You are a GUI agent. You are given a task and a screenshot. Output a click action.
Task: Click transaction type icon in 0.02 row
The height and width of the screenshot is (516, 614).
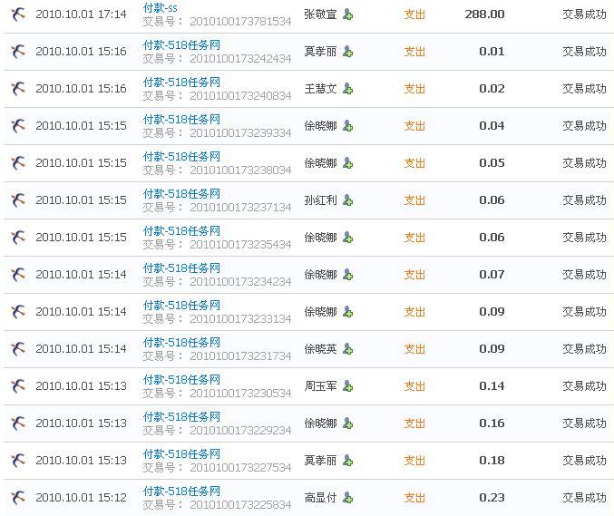17,89
